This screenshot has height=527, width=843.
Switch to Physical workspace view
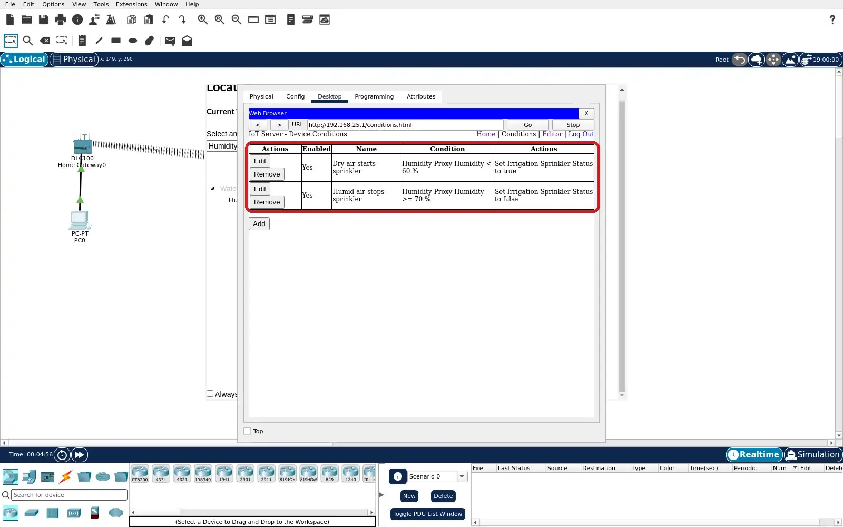pyautogui.click(x=74, y=60)
